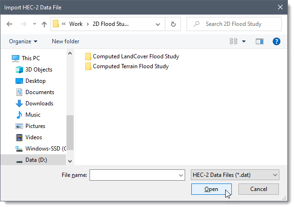Image resolution: width=294 pixels, height=207 pixels.
Task: Refresh the current folder view
Action: tap(173, 24)
